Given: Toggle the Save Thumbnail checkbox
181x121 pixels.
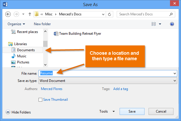Looking at the screenshot, I should (x=40, y=100).
